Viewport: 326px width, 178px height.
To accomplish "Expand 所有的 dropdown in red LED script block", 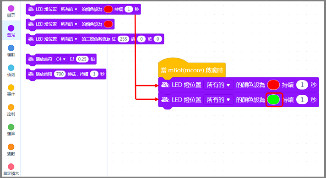I will click(x=218, y=85).
